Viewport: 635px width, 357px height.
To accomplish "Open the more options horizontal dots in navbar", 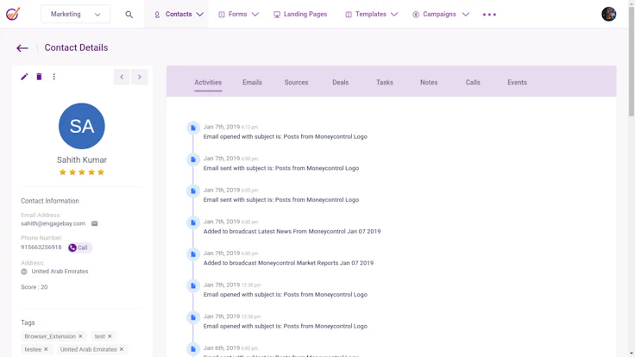I will pos(489,15).
